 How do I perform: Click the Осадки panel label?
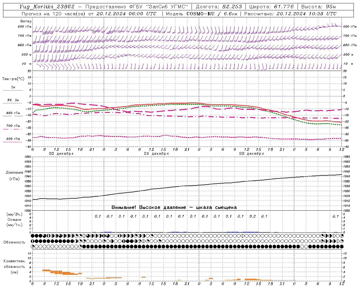(x=15, y=220)
